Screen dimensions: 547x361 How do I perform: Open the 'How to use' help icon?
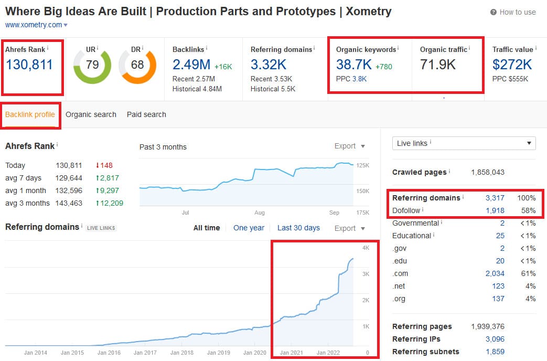(x=494, y=12)
